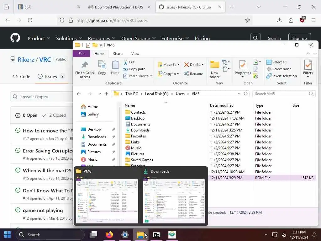The width and height of the screenshot is (321, 241).
Task: Reload the GitHub page
Action: [30, 20]
